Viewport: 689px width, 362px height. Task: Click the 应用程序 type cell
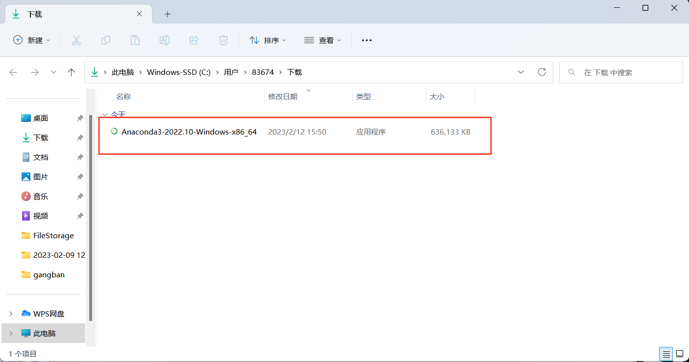(x=371, y=132)
